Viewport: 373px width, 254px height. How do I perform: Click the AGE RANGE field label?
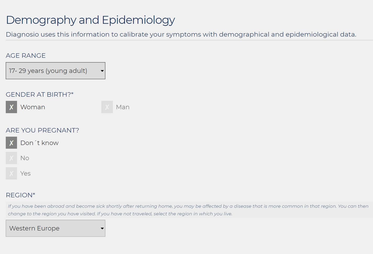26,56
